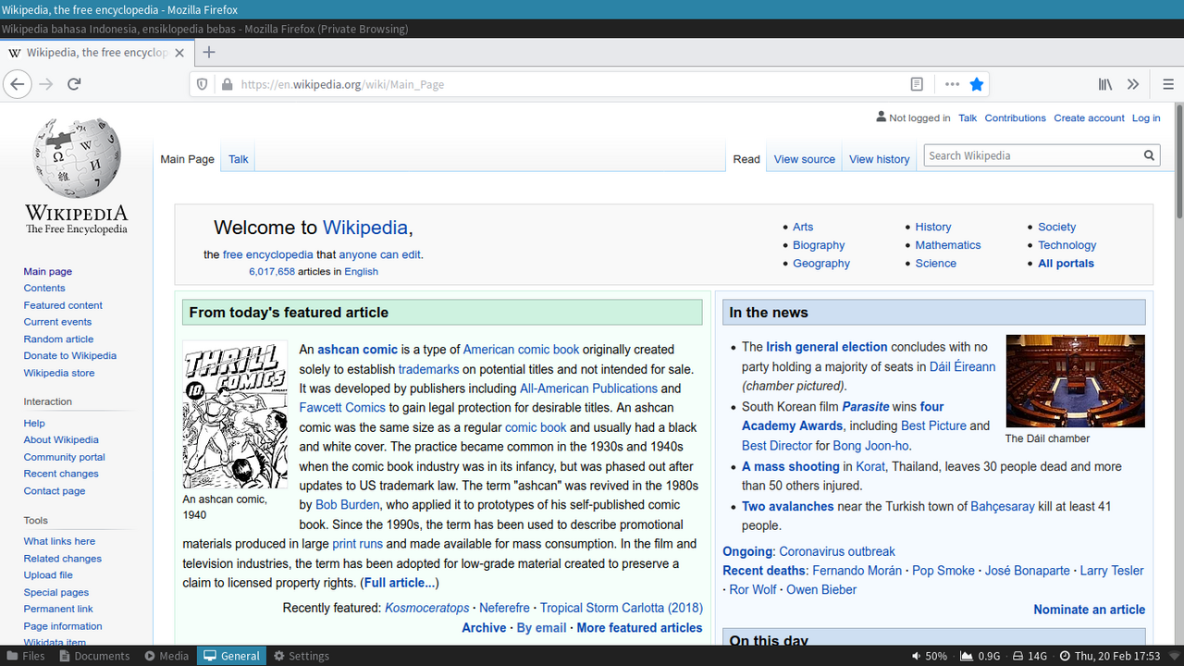Open the Geography portal link
Screen dimensions: 1184x666
pos(821,263)
